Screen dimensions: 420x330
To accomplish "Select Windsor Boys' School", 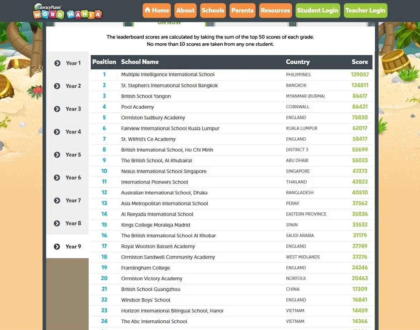I will pyautogui.click(x=146, y=300).
